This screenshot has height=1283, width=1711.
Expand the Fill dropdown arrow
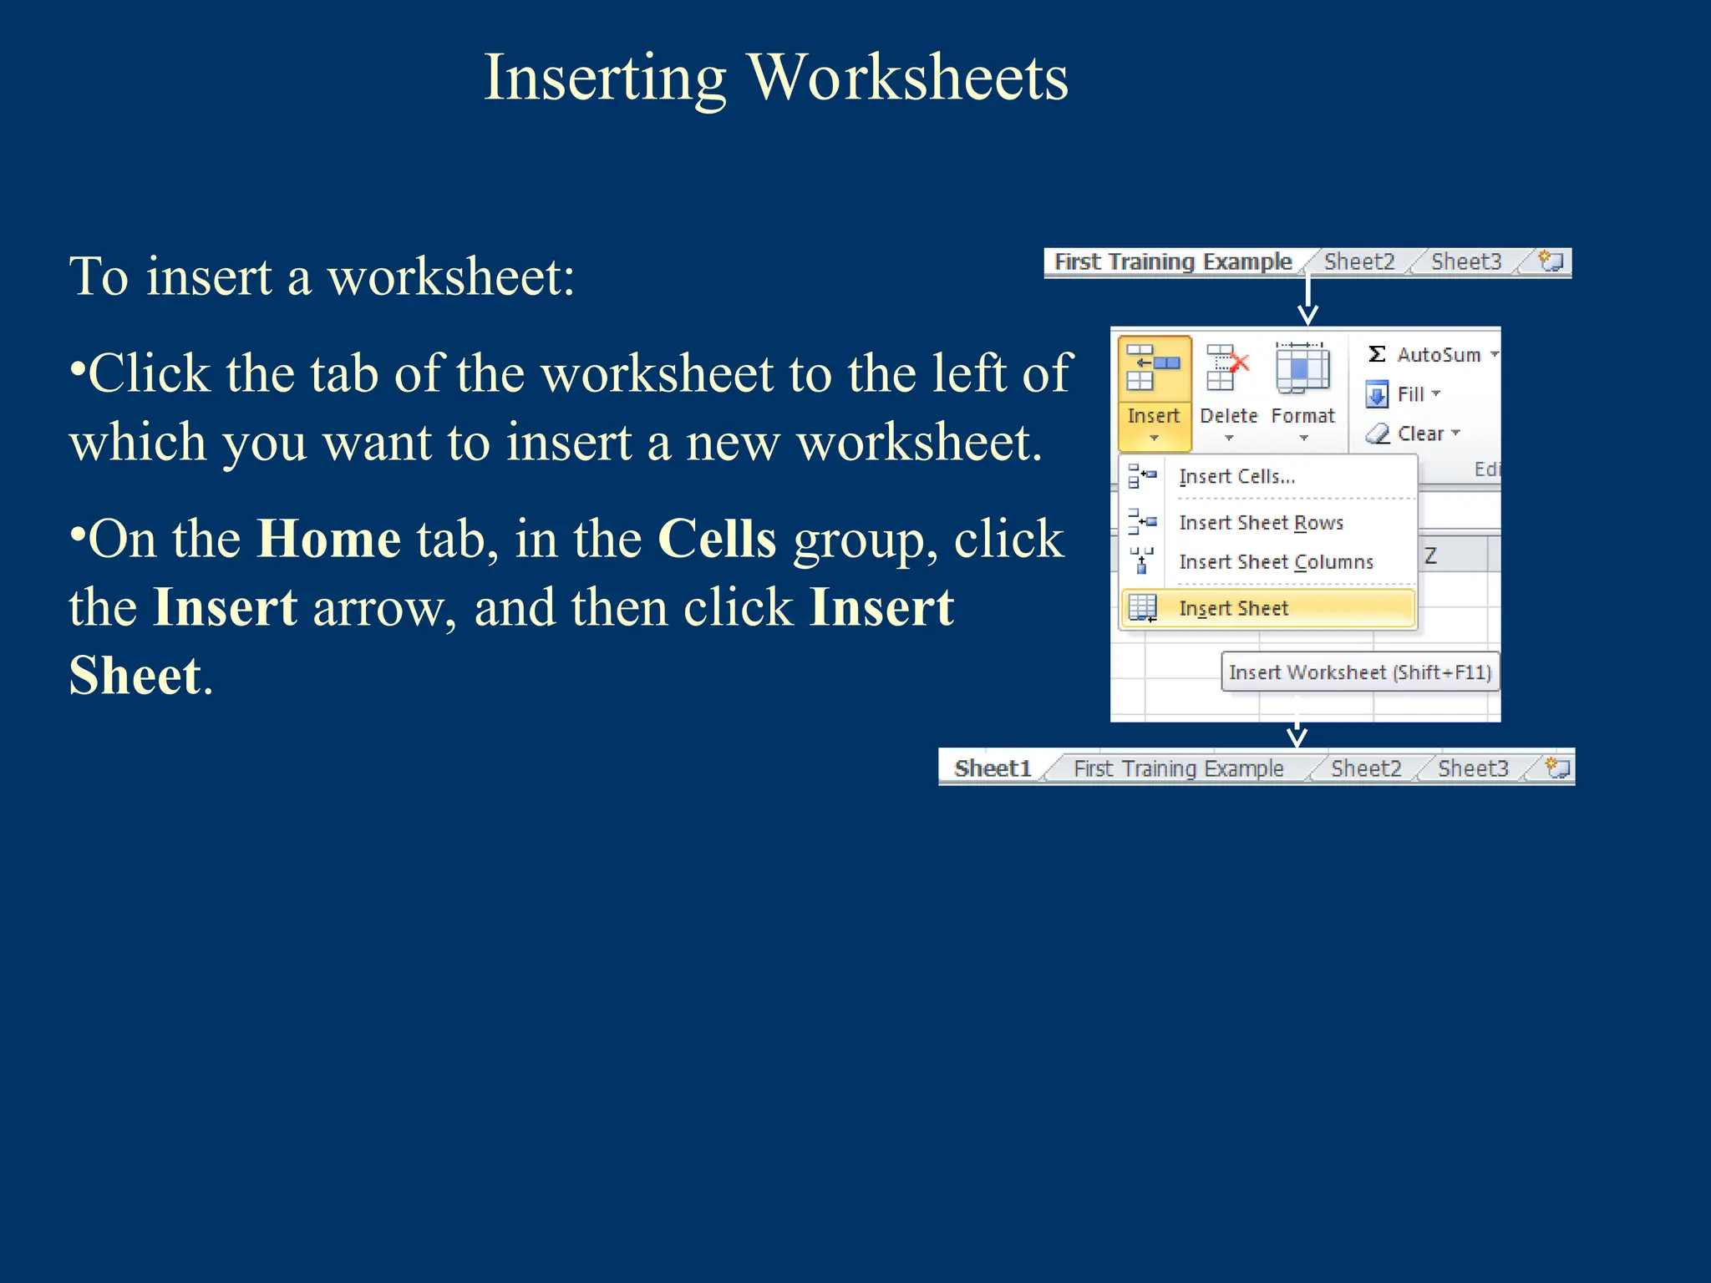pyautogui.click(x=1436, y=393)
